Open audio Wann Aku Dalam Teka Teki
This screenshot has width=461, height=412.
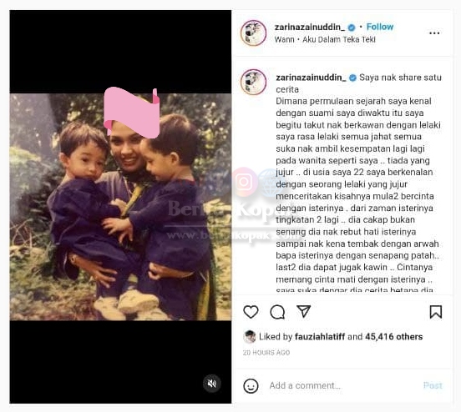point(325,39)
